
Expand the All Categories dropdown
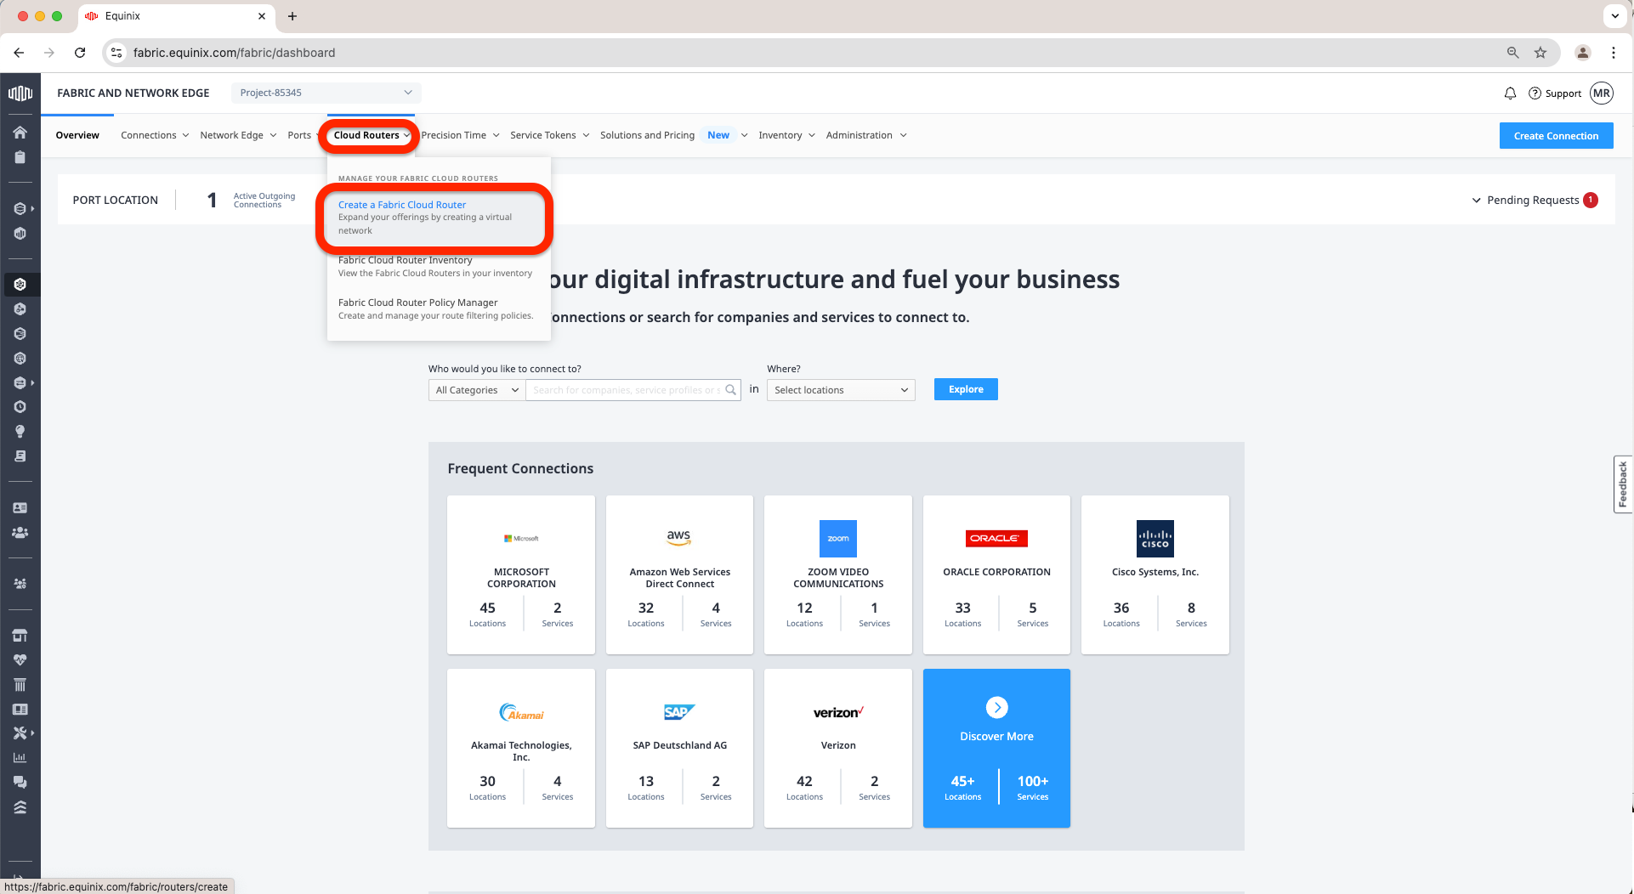pos(476,390)
